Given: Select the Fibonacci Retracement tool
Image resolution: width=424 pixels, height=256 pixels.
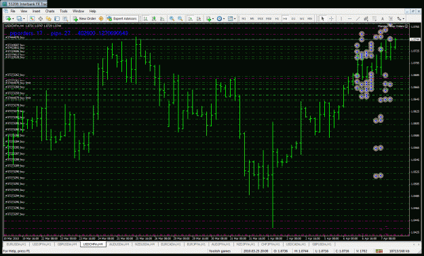Looking at the screenshot, I should pyautogui.click(x=374, y=18).
